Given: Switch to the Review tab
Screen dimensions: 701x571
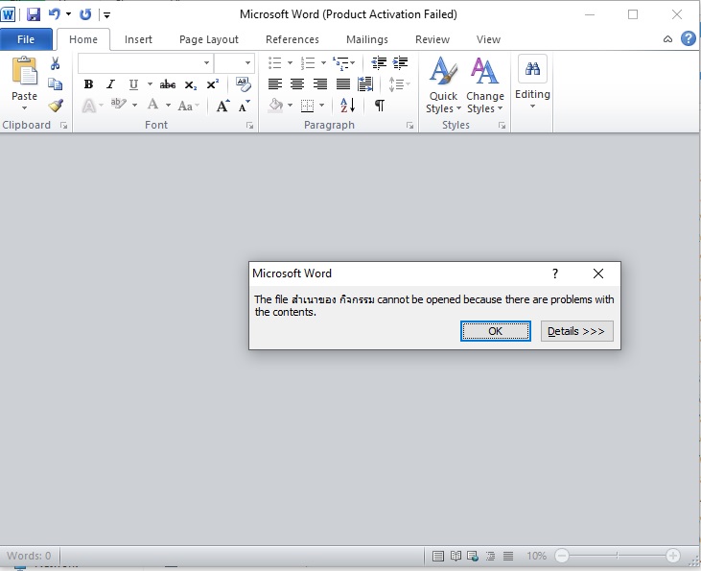Looking at the screenshot, I should [432, 39].
